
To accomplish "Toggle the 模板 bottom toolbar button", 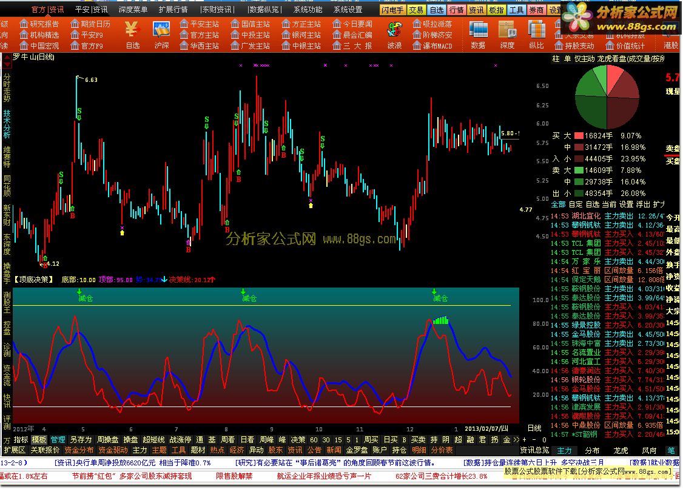I will pos(39,440).
